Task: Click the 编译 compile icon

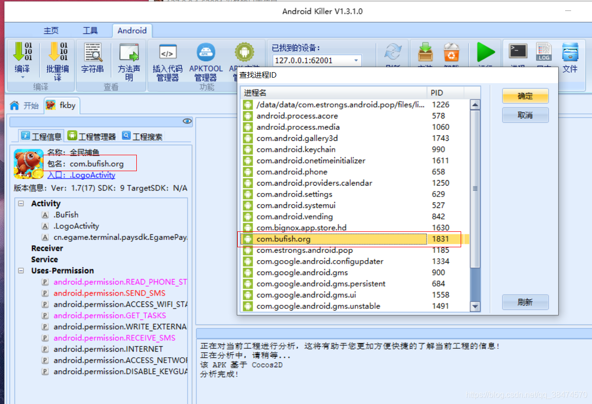Action: 23,51
